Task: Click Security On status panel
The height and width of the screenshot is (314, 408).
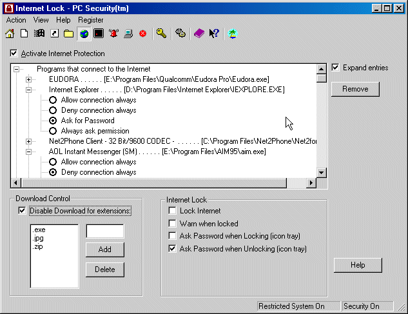Action: pyautogui.click(x=367, y=306)
